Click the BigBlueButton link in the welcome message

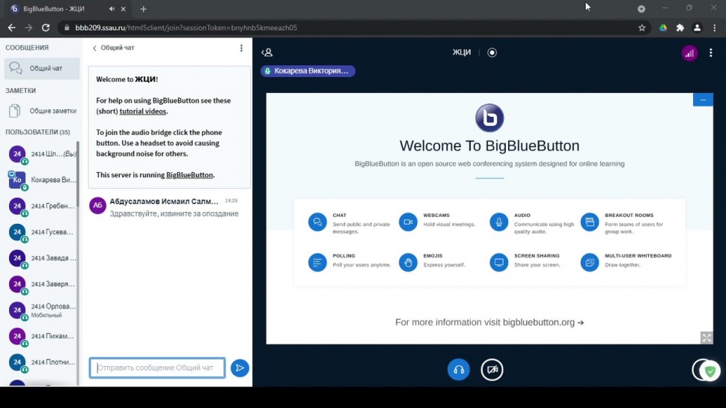(x=189, y=174)
